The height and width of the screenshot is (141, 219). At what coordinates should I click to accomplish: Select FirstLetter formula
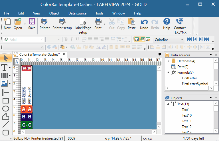click(x=189, y=78)
